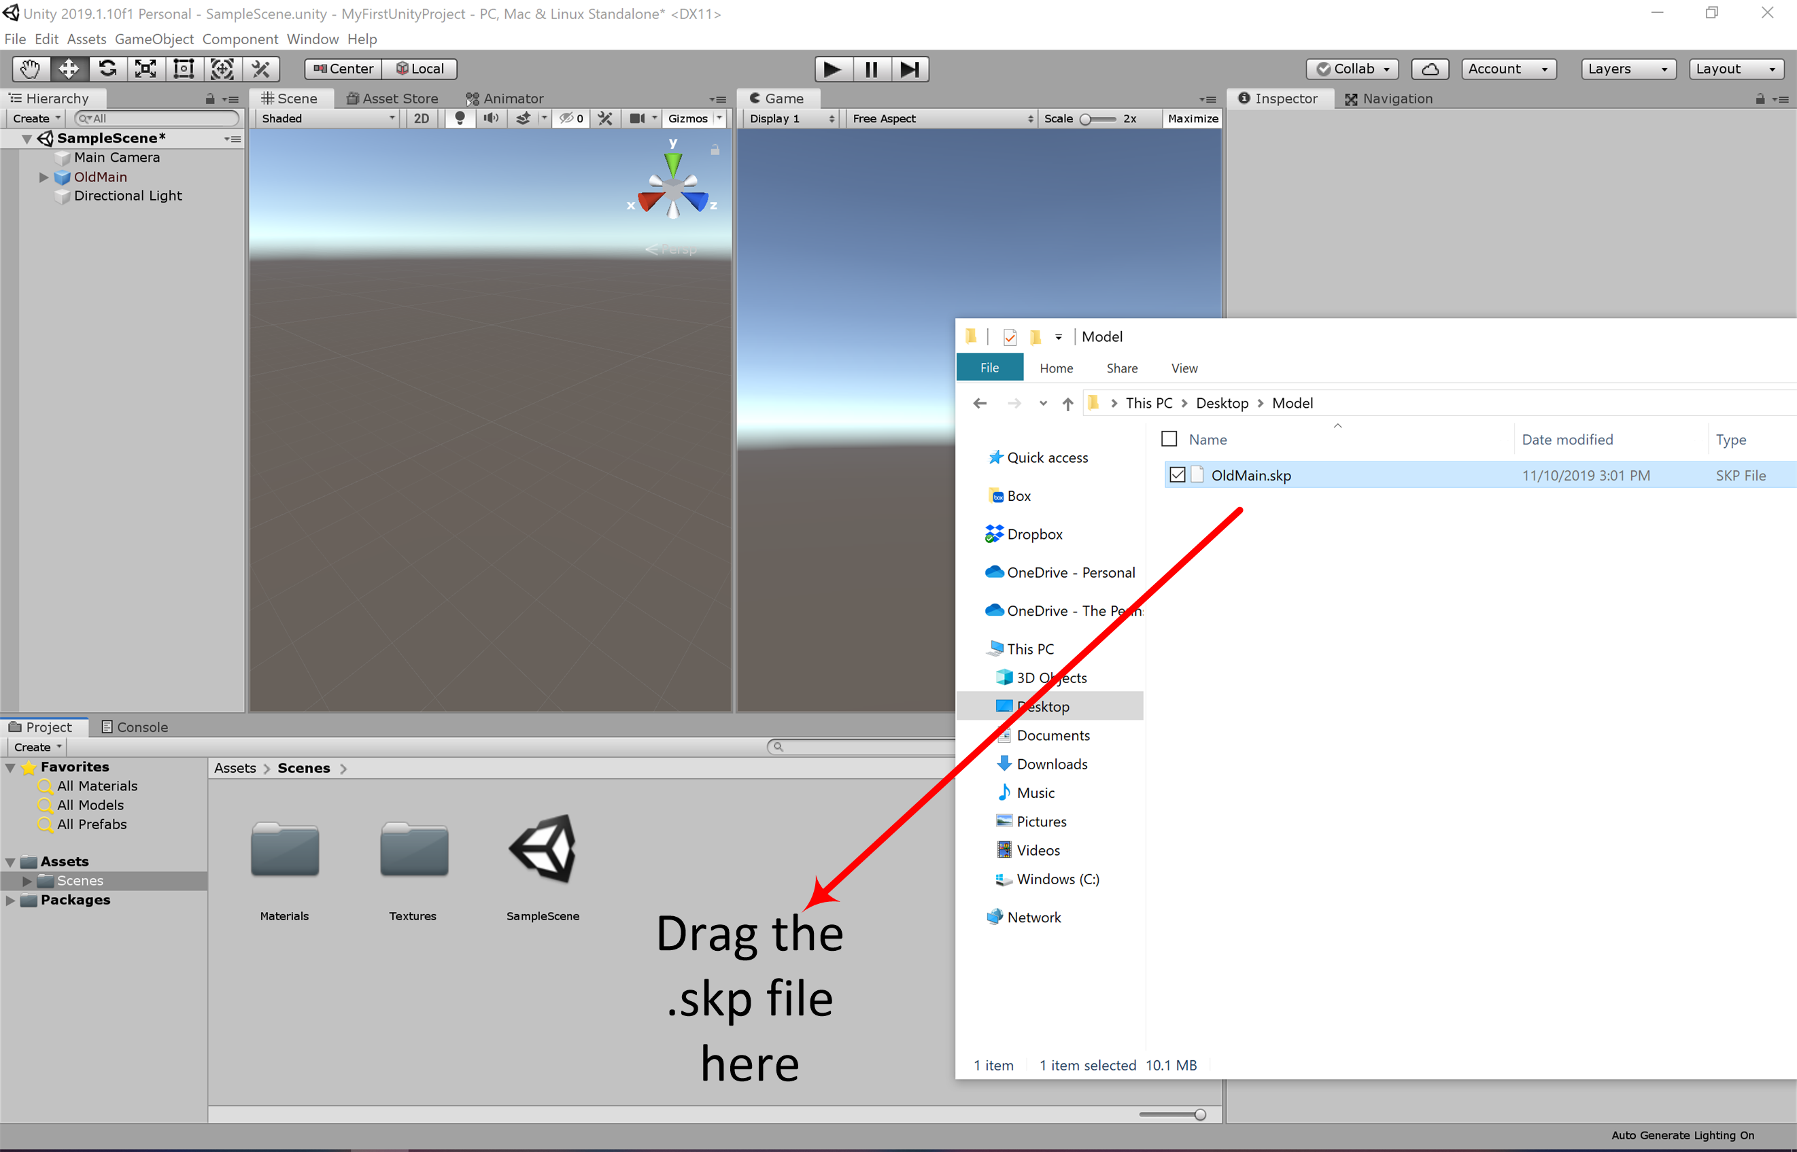Open the Layout dropdown

coord(1736,69)
